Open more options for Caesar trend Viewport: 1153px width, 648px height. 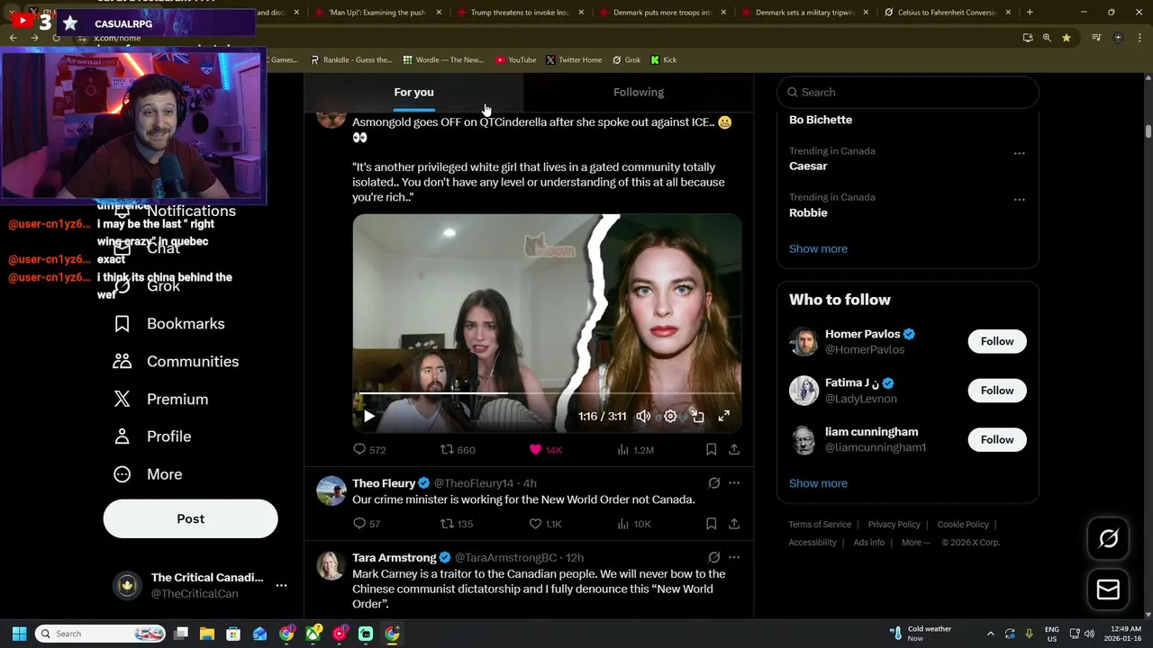pos(1019,154)
